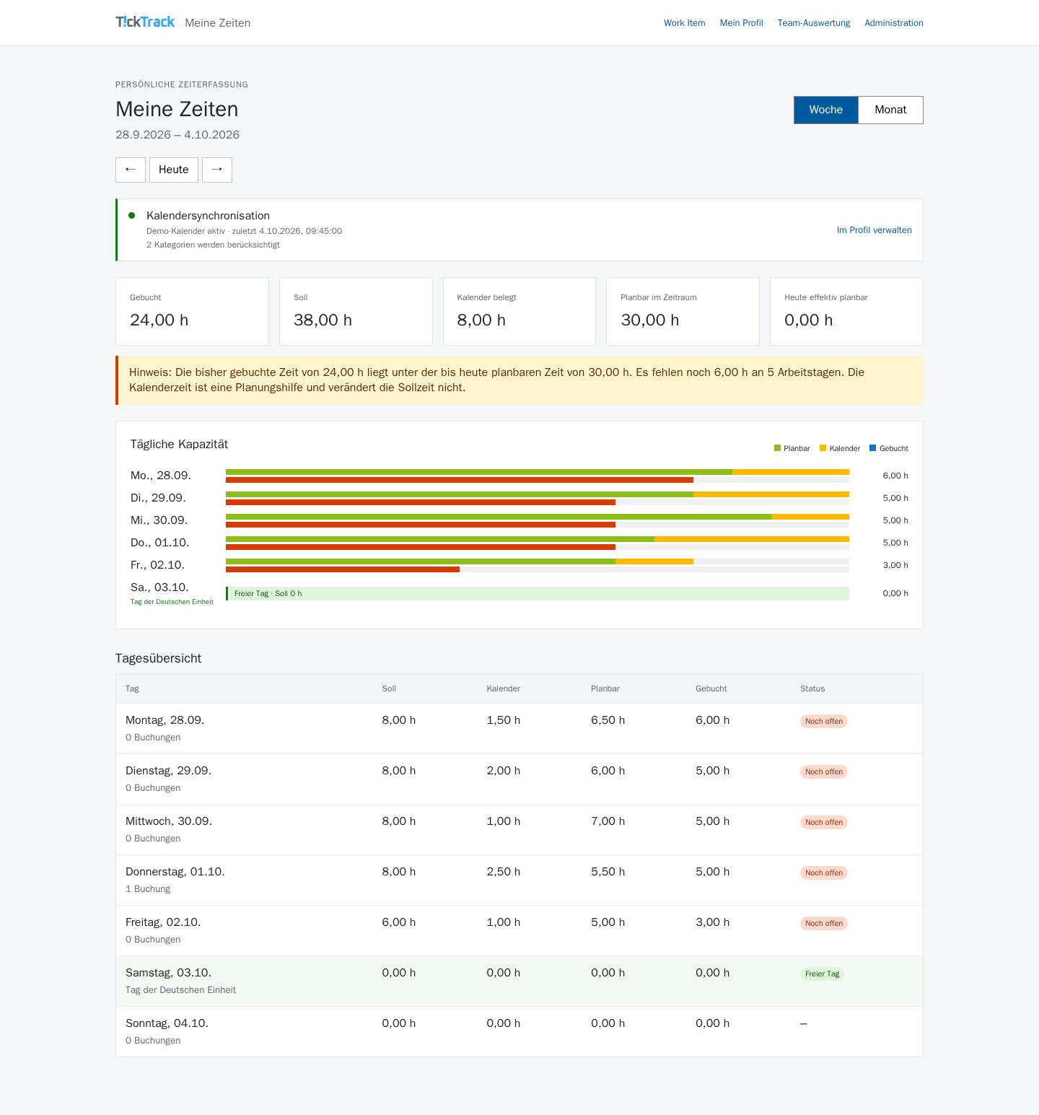The image size is (1039, 1115).
Task: Jump to current week with Heute
Action: [174, 170]
